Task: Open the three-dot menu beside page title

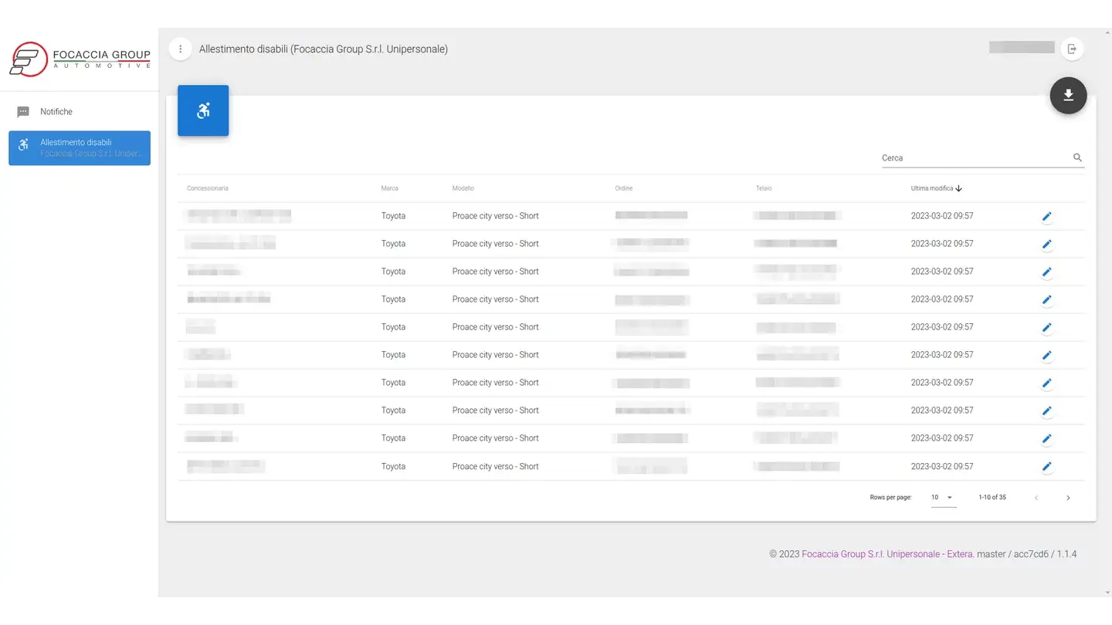Action: (x=180, y=49)
